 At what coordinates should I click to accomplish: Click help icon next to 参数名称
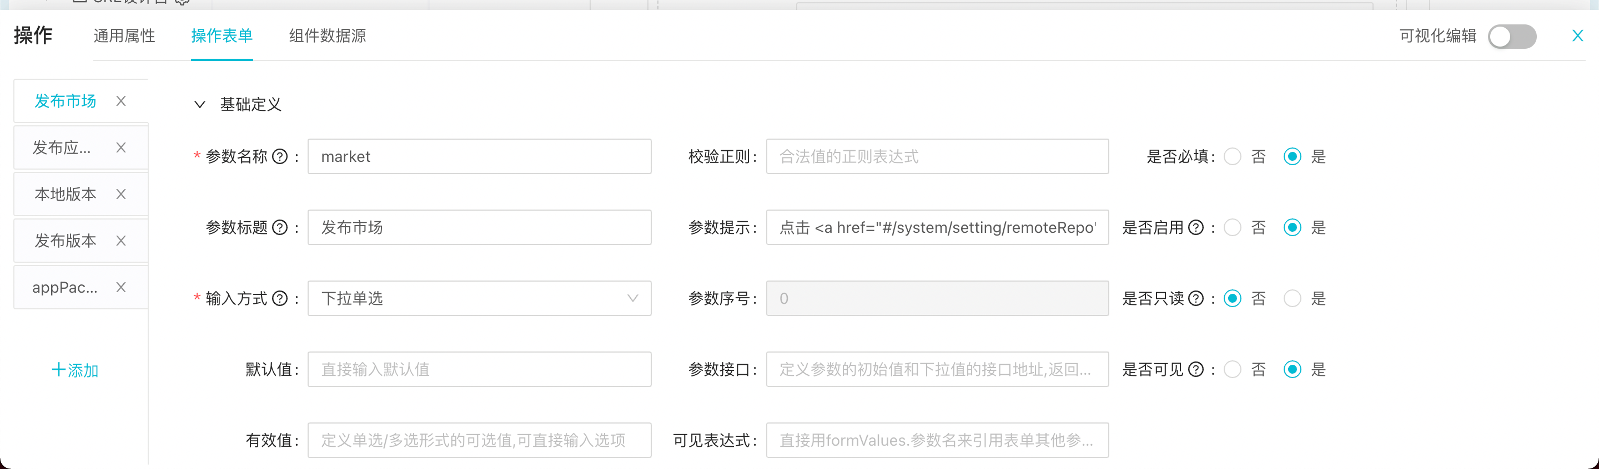(x=280, y=157)
